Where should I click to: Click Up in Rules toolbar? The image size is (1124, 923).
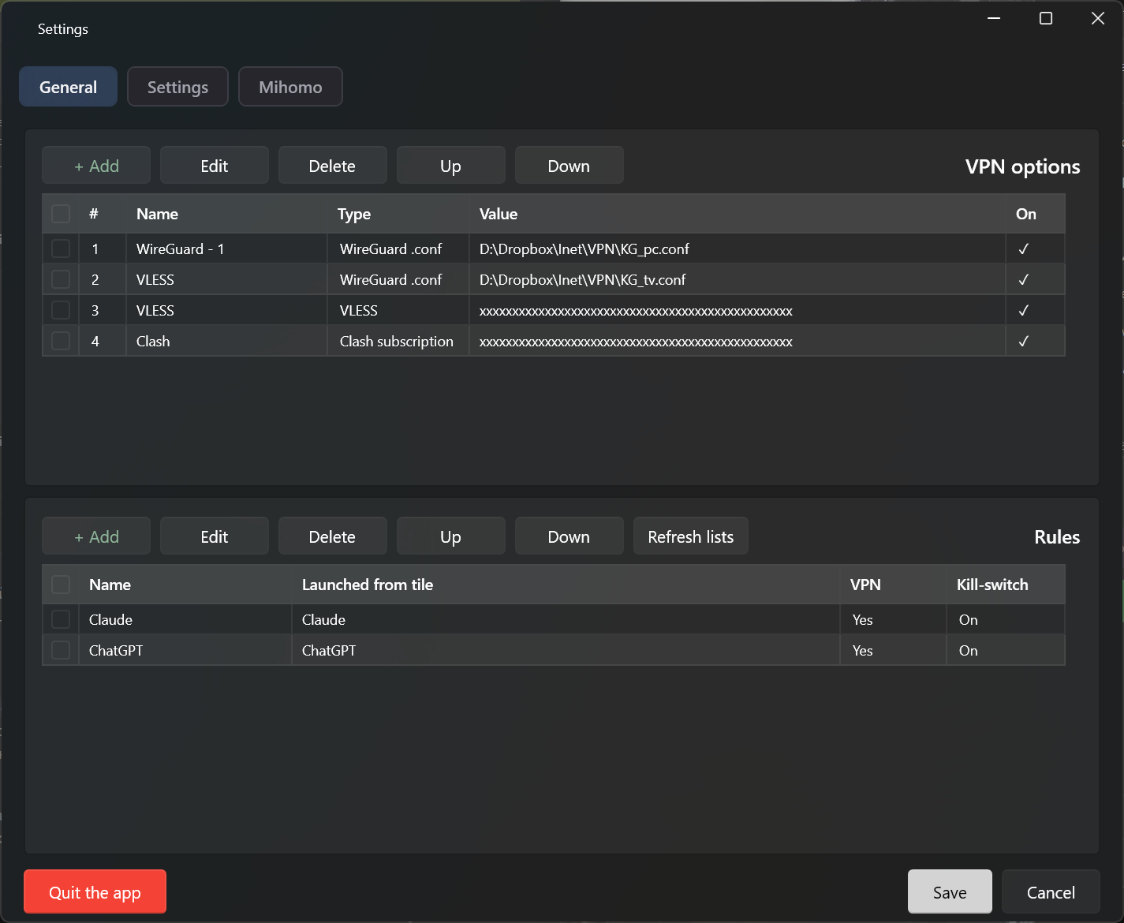(x=450, y=536)
